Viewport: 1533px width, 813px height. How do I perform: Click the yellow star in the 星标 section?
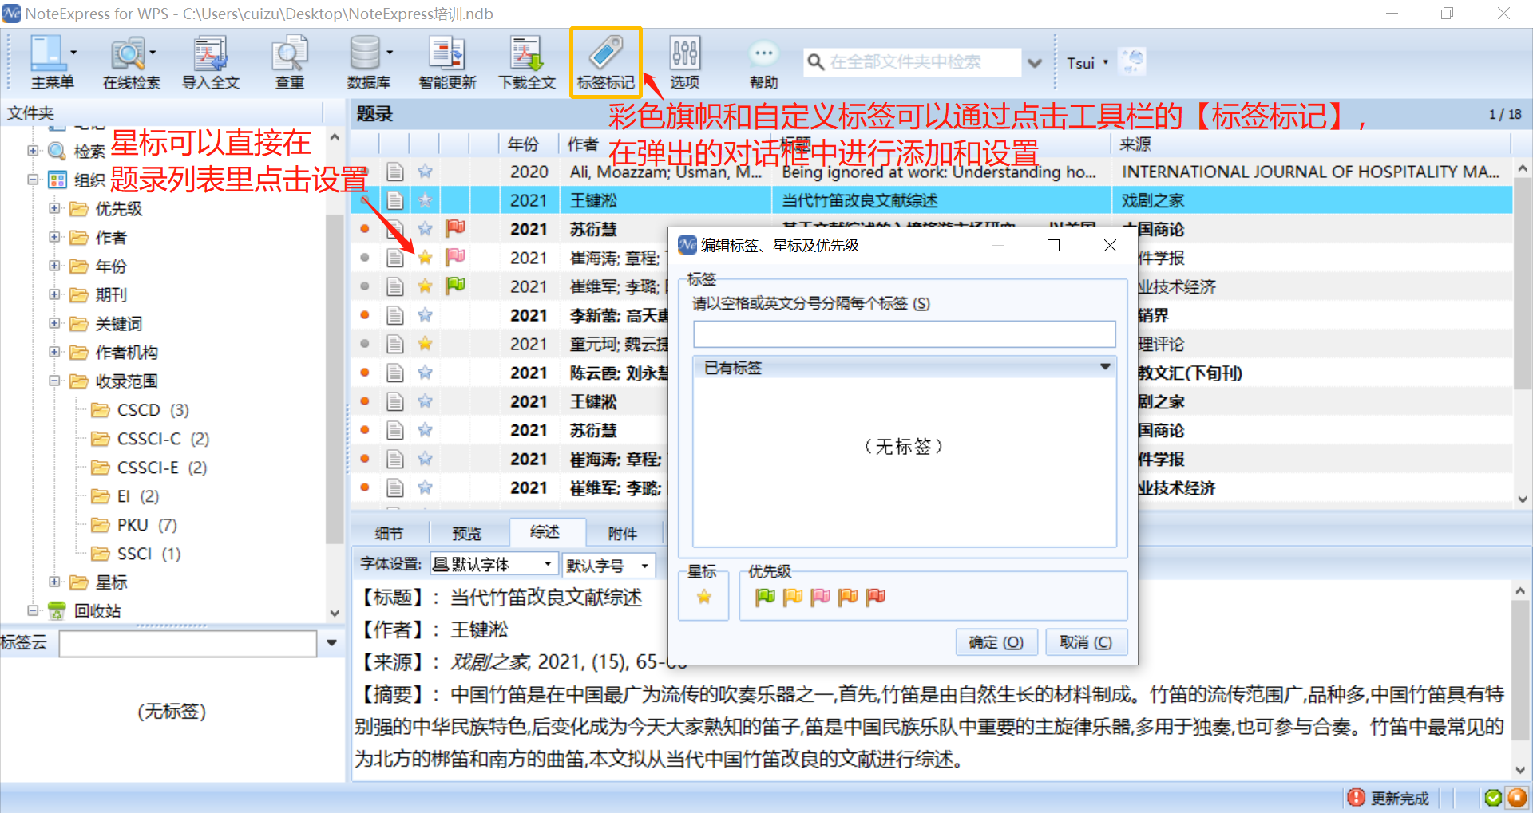[x=703, y=597]
